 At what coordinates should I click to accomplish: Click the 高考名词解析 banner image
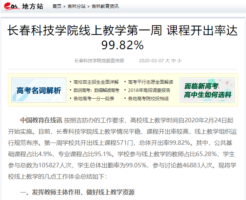click(x=39, y=90)
